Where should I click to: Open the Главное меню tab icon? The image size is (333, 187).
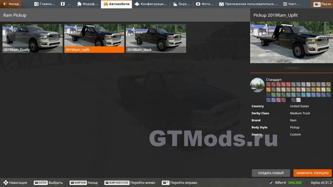[36, 4]
